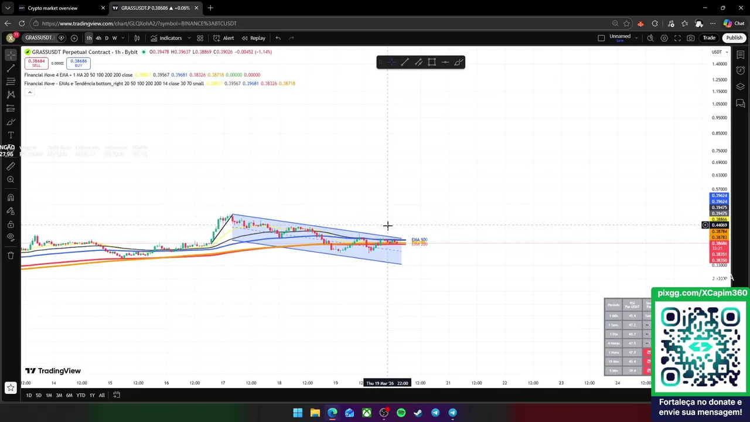Select the 3M date range
This screenshot has width=750, height=422.
click(59, 395)
